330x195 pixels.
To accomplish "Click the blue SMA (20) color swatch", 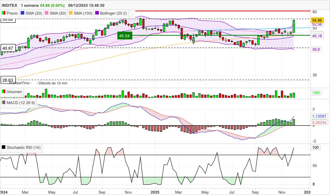I will click(x=23, y=13).
